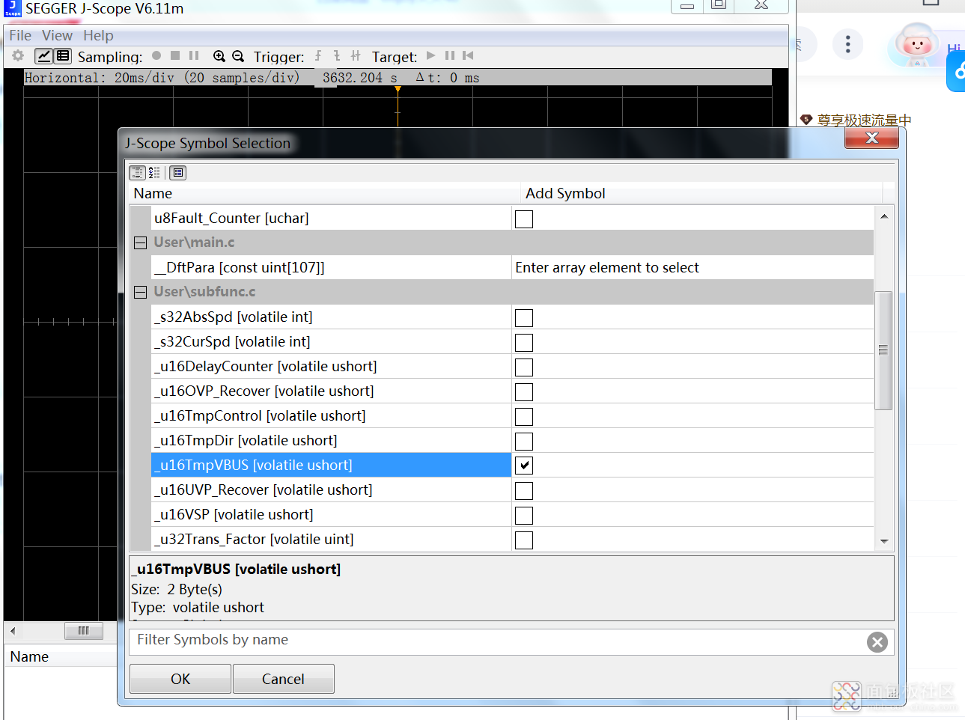This screenshot has width=965, height=720.
Task: Zoom in with magnifier plus icon
Action: (x=219, y=56)
